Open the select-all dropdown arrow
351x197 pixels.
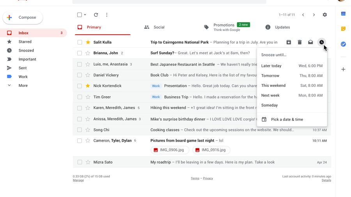click(85, 15)
